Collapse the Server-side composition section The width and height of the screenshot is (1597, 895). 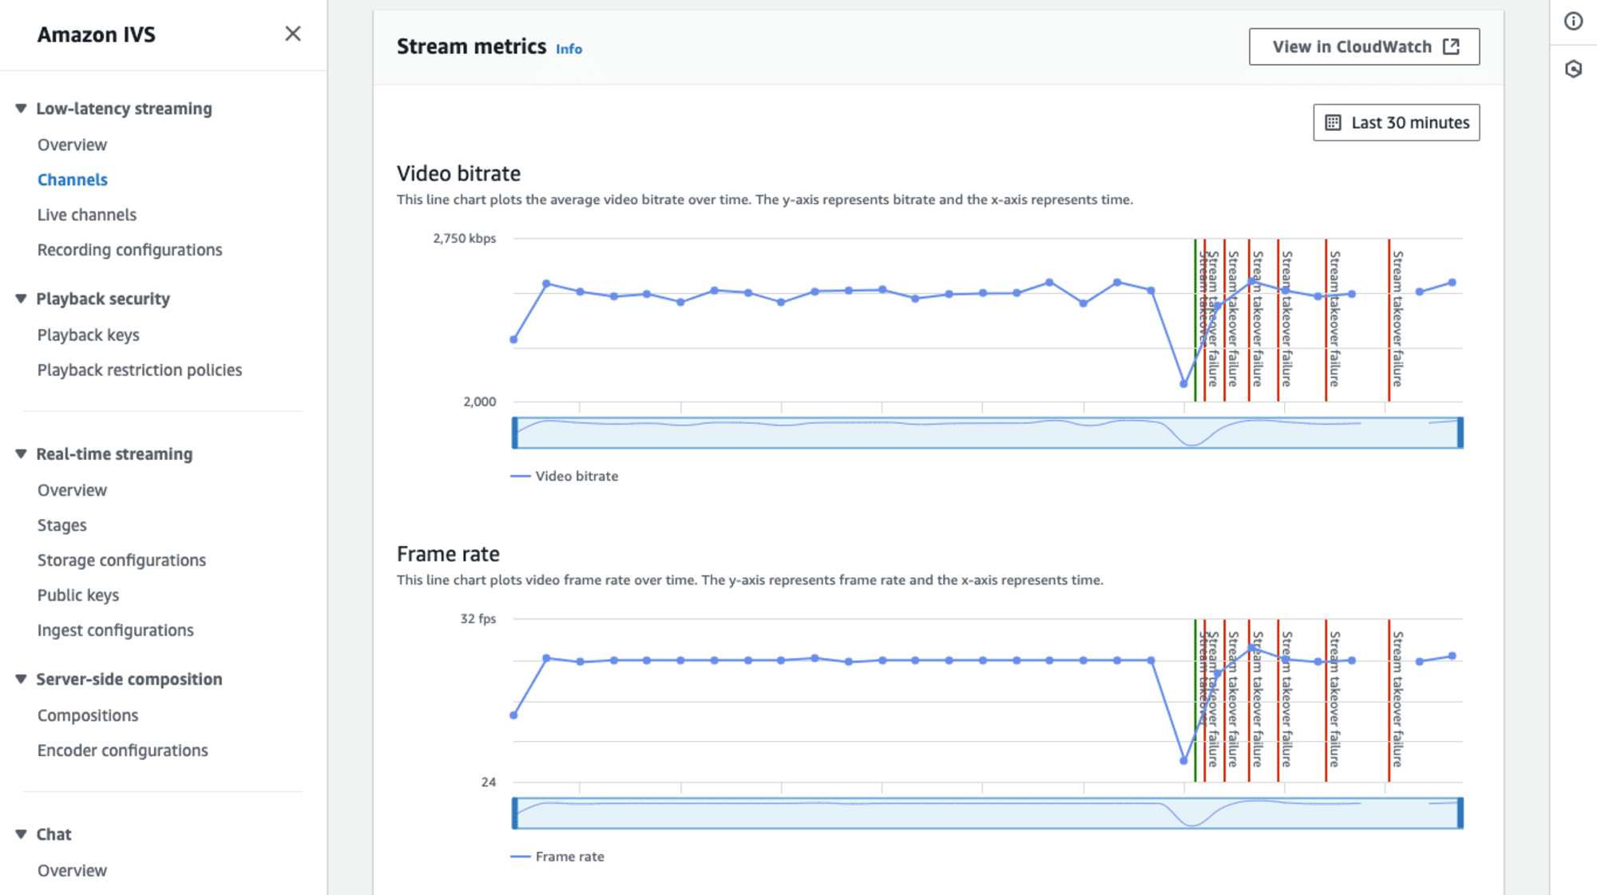[21, 679]
